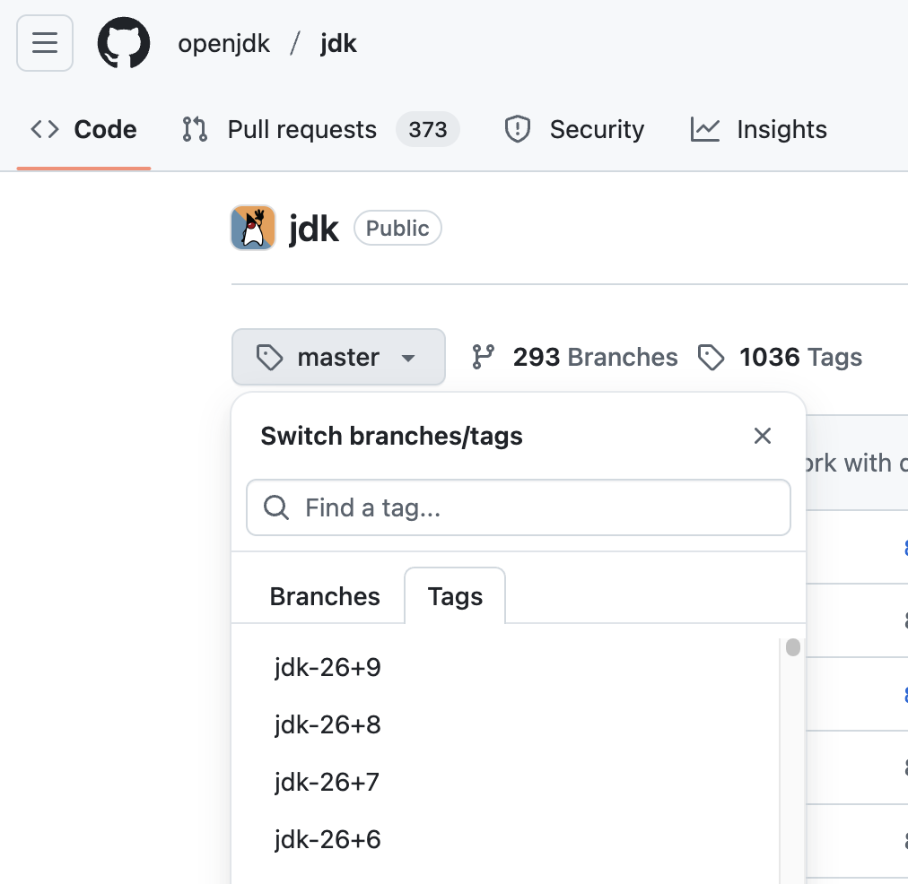Open the 293 Branches page
The image size is (908, 884).
coord(595,357)
